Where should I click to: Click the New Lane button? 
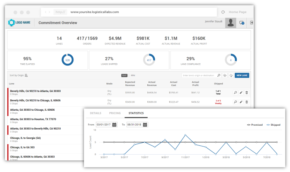click(x=242, y=76)
